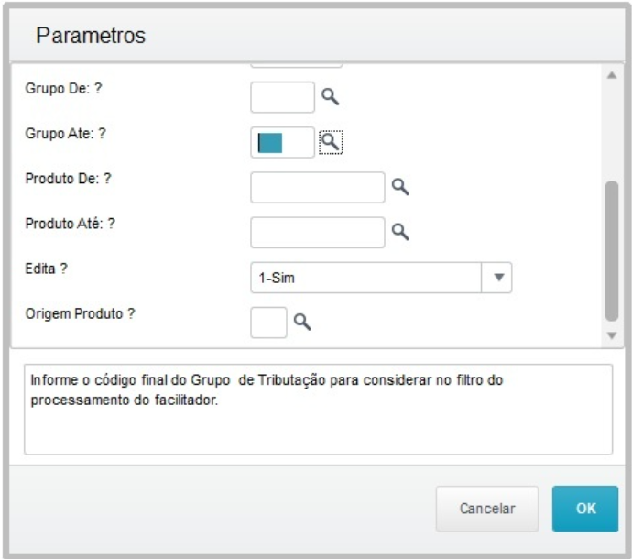Image resolution: width=632 pixels, height=559 pixels.
Task: Click the partially hidden field above Grupo De
Action: tap(296, 66)
